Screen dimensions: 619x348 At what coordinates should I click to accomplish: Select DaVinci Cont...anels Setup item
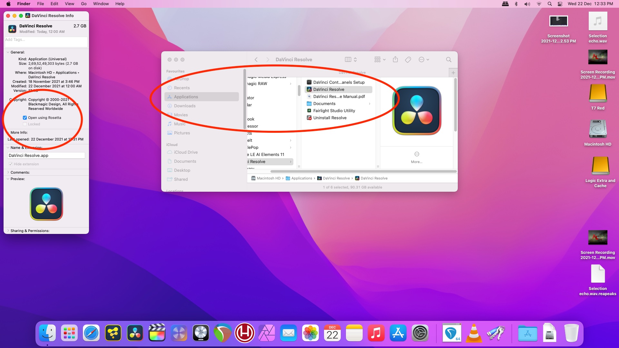(339, 82)
